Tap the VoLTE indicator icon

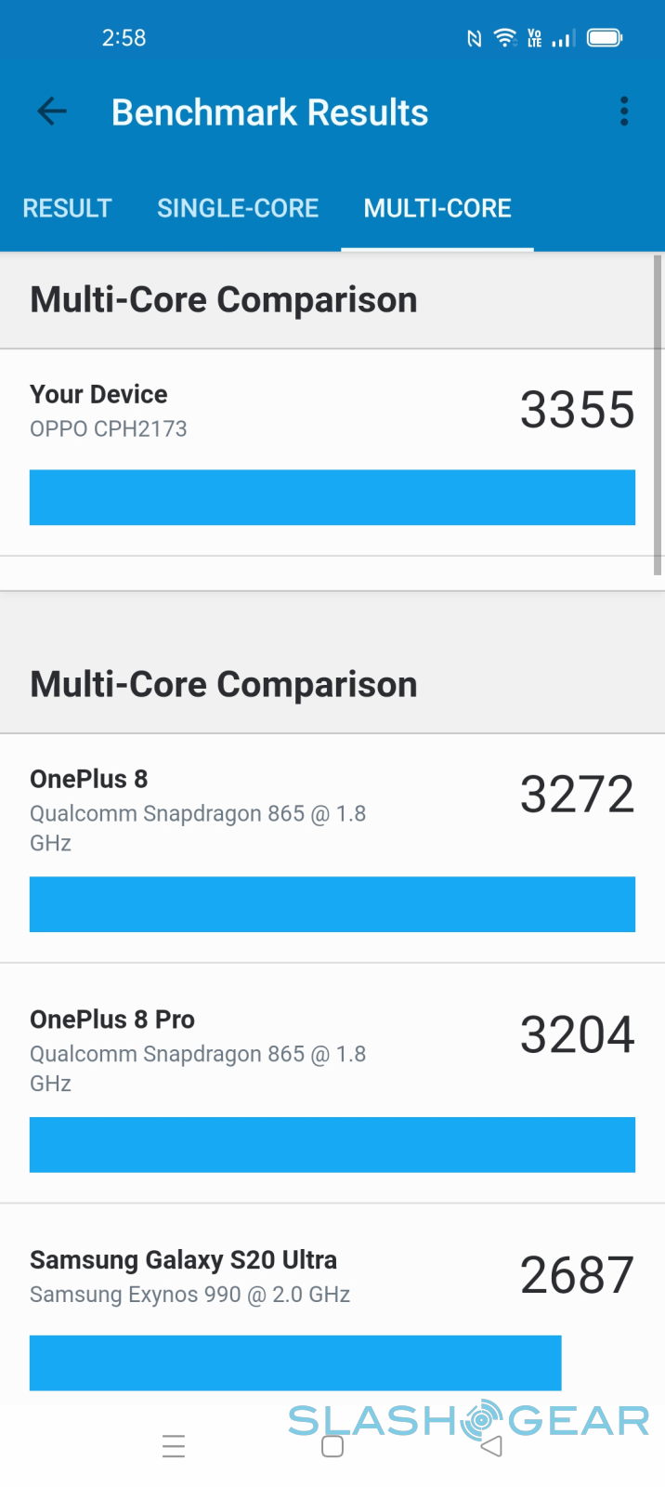pyautogui.click(x=535, y=38)
